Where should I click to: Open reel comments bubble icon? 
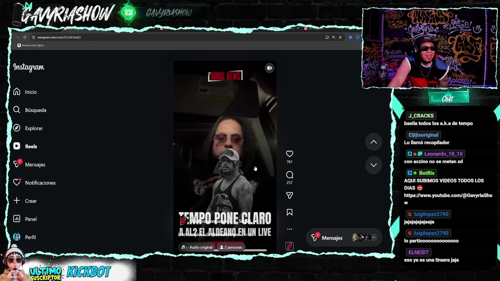289,175
